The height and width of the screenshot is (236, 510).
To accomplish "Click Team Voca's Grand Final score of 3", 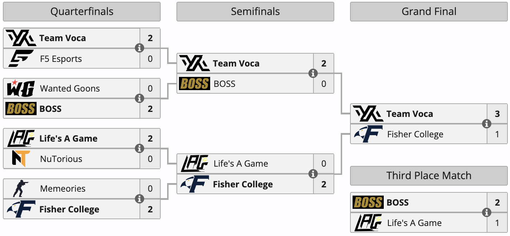I will coord(497,114).
